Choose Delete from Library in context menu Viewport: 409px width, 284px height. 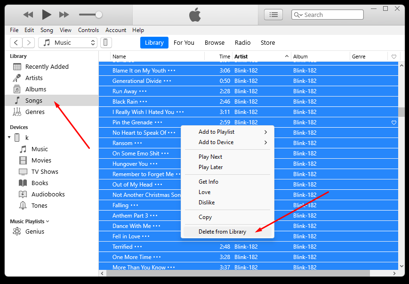227,232
